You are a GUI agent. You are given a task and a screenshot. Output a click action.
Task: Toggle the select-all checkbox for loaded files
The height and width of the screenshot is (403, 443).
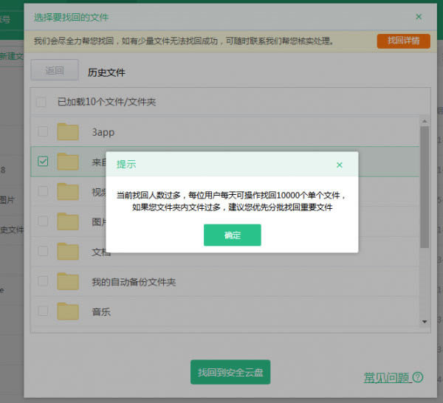(x=42, y=102)
